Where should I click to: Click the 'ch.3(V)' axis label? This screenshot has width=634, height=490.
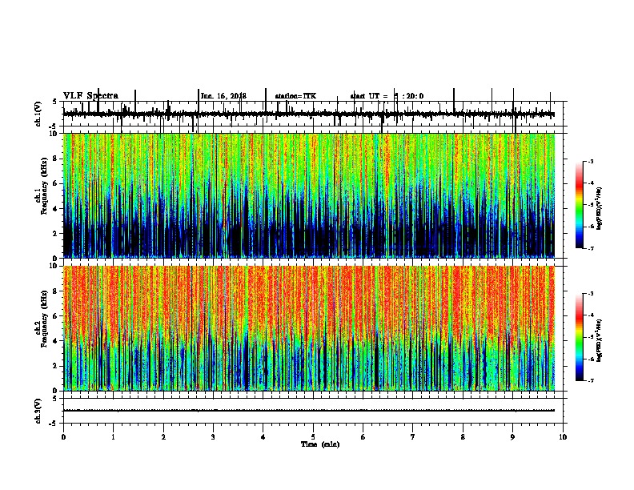point(38,412)
